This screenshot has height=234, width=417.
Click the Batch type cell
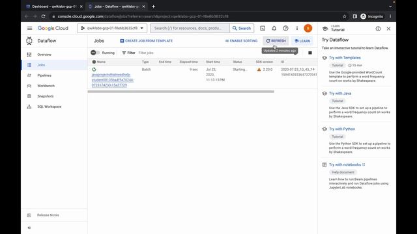tap(146, 70)
